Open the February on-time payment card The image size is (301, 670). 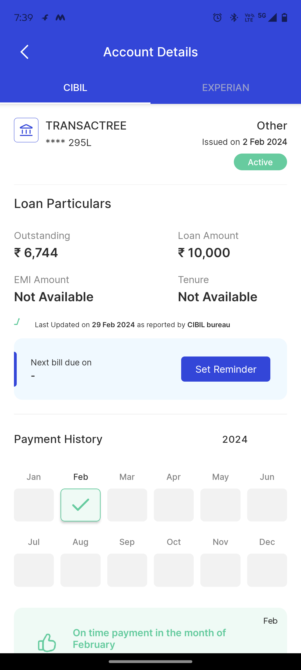coord(151,634)
